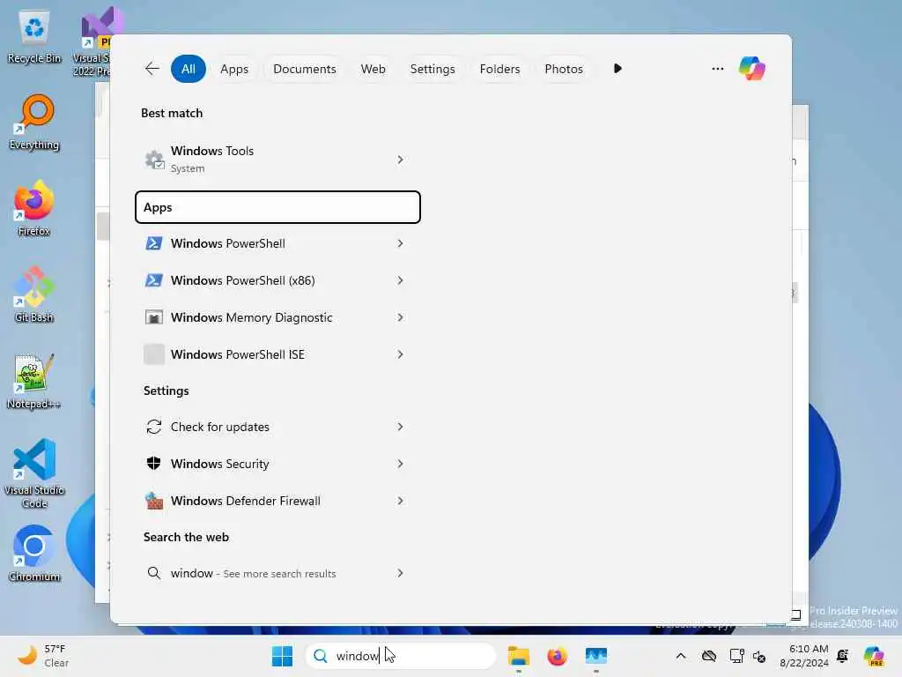
Task: Launch Firefox from the taskbar
Action: point(557,656)
